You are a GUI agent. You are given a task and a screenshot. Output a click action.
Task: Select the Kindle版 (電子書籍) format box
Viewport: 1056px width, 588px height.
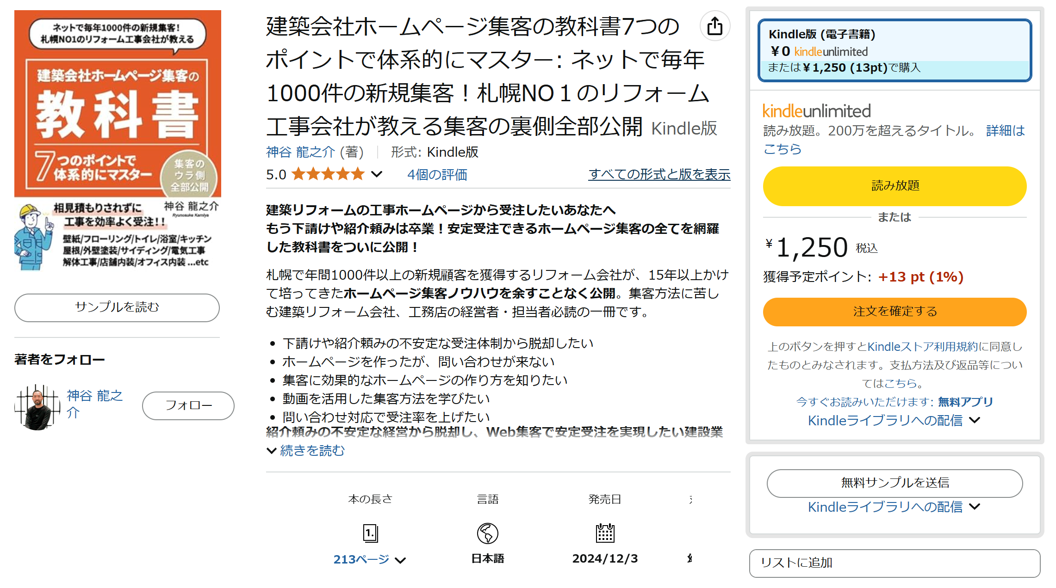tap(894, 50)
